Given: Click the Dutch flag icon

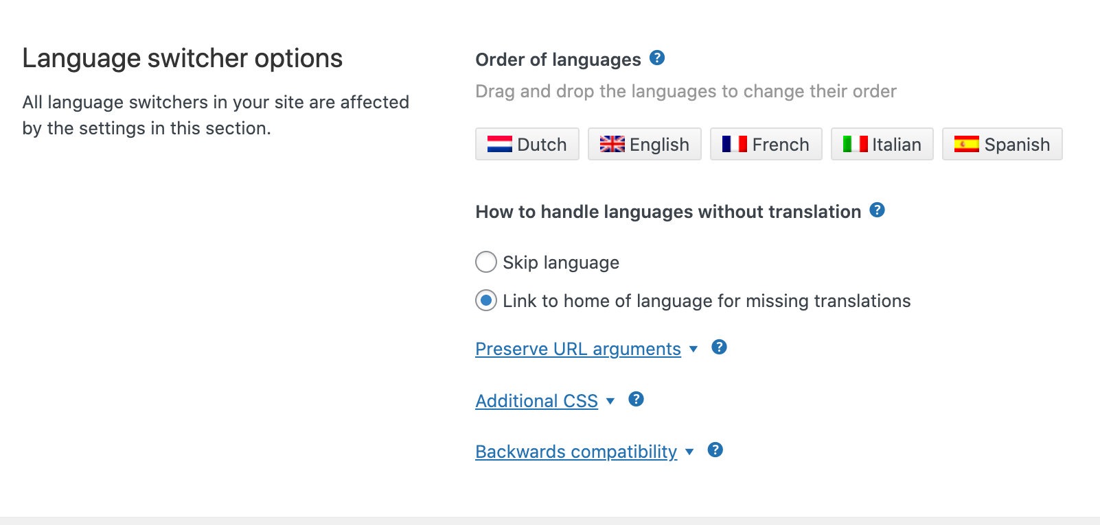Looking at the screenshot, I should point(499,144).
